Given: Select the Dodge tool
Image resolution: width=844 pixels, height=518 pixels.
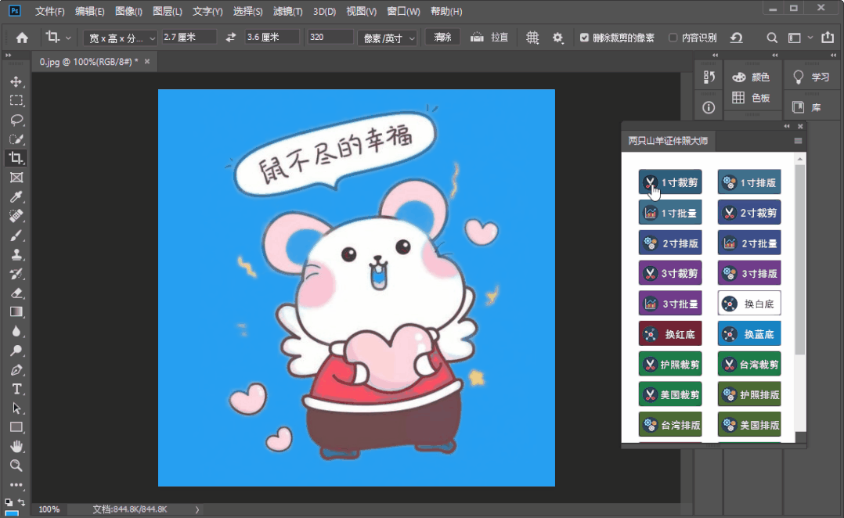Looking at the screenshot, I should [x=16, y=351].
